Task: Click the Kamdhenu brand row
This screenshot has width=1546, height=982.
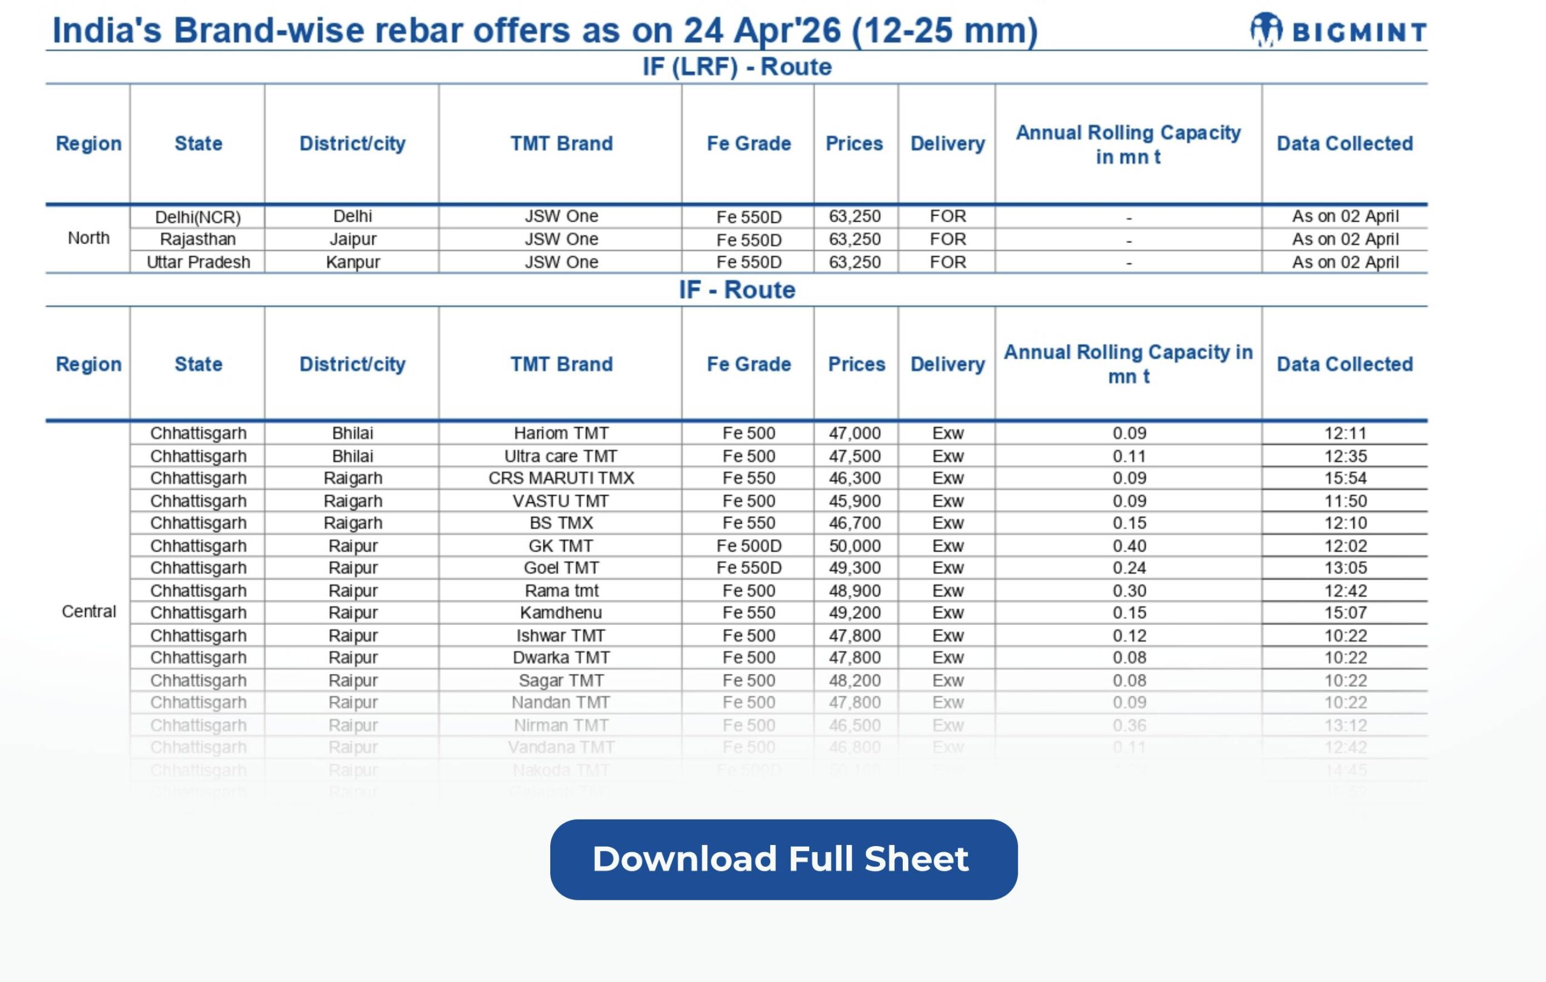Action: 560,612
